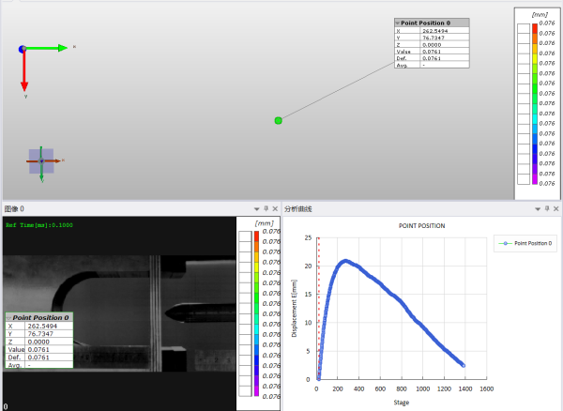Click last data point of displacement curve
563x411 pixels.
coord(464,365)
